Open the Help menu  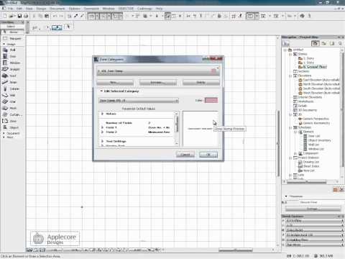pos(159,9)
